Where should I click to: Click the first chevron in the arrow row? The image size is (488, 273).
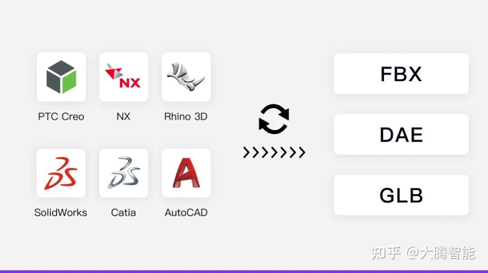(x=246, y=153)
